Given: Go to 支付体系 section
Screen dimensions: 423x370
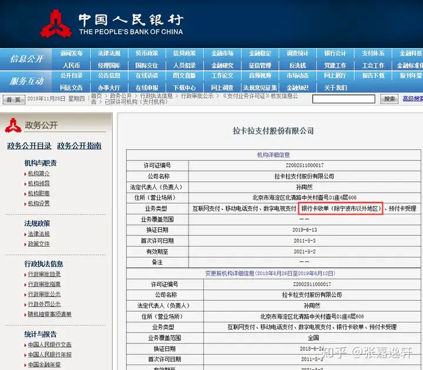Looking at the screenshot, I should pyautogui.click(x=373, y=53).
